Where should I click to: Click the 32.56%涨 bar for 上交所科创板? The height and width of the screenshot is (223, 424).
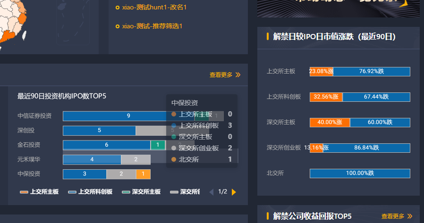[x=326, y=97]
